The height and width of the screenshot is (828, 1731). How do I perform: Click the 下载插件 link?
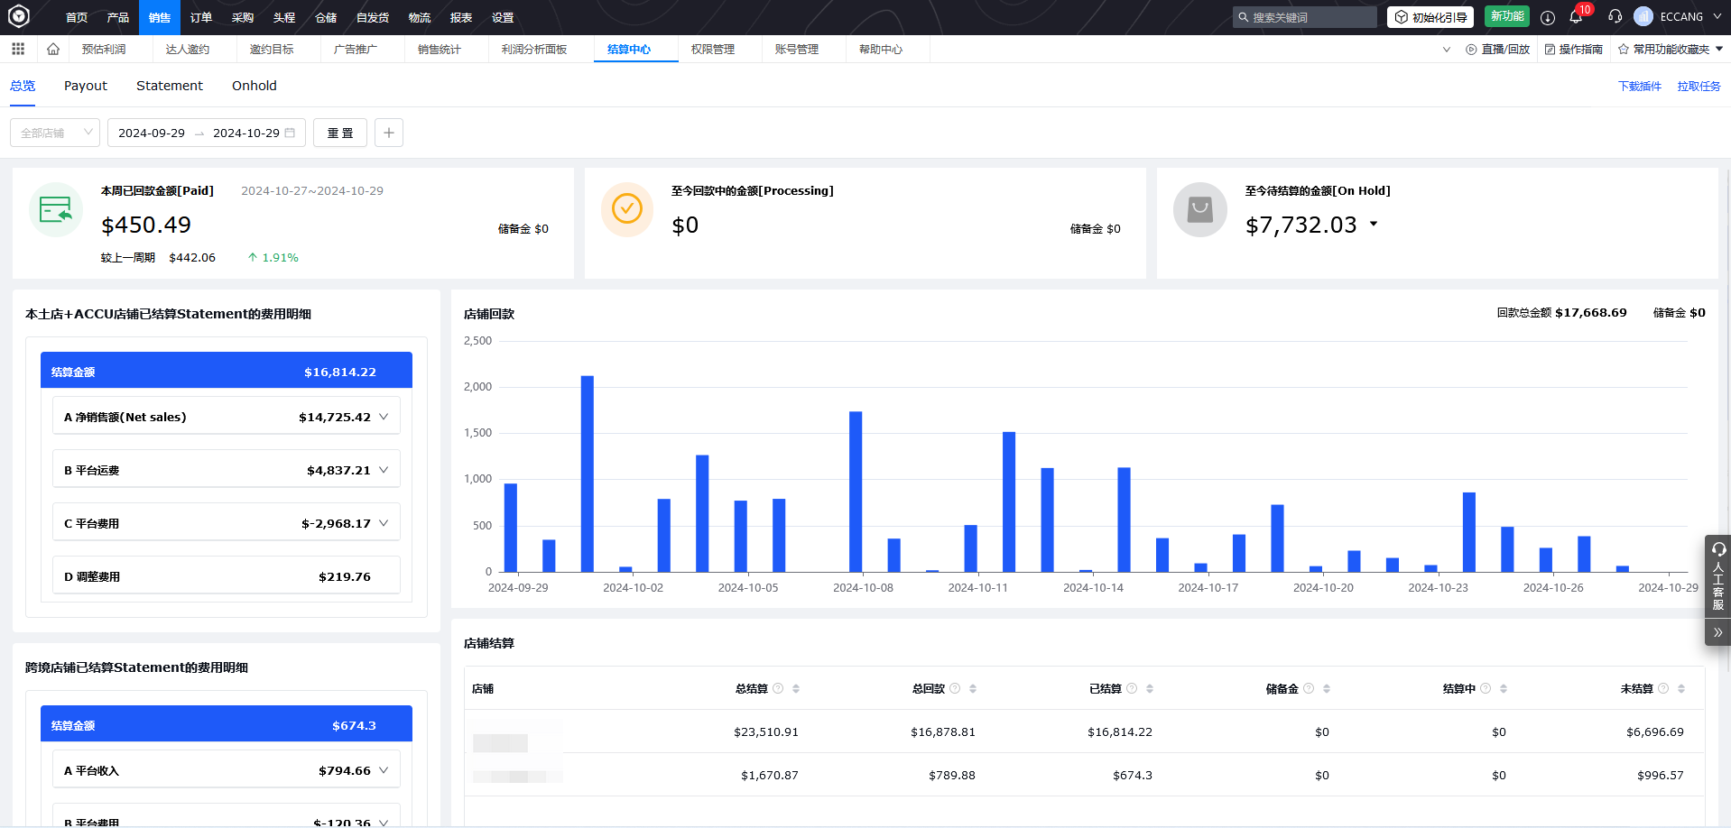click(1639, 87)
